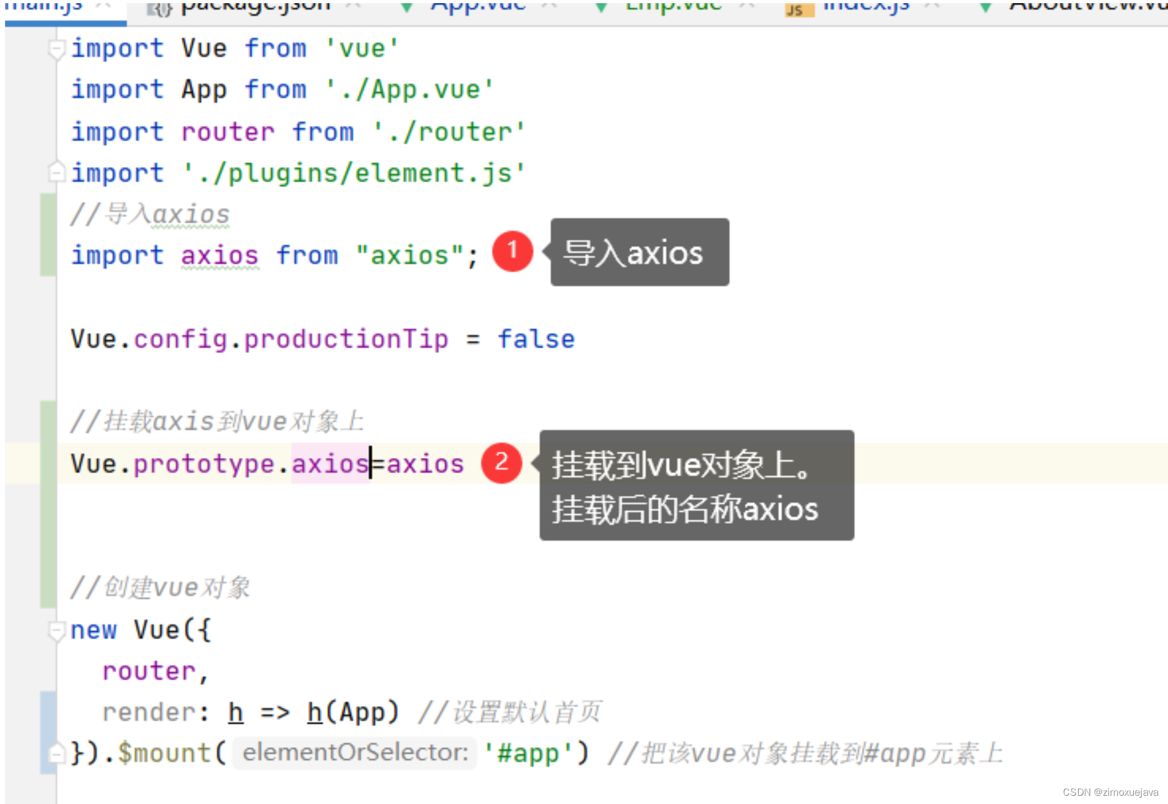The width and height of the screenshot is (1168, 804).
Task: Click 'App' identifier in 'import App from' line
Action: (x=204, y=90)
